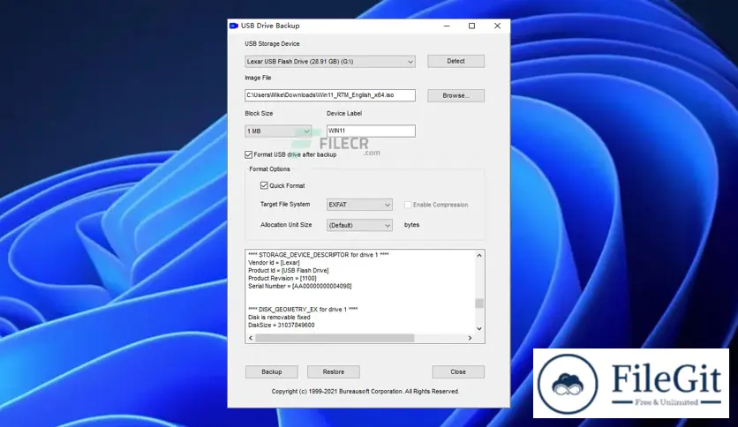Toggle Format USB drive after backup checkbox

249,154
